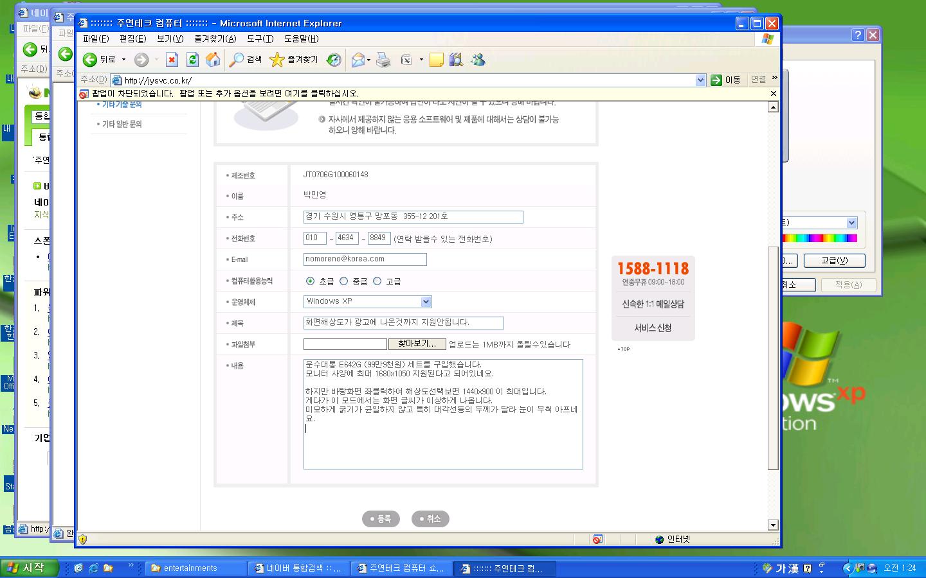Expand the address bar URL dropdown
Screen dimensions: 926x578
point(700,80)
